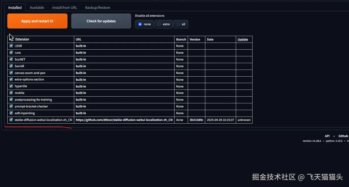Click the extra-options-section extension name
The height and width of the screenshot is (187, 349).
29,79
